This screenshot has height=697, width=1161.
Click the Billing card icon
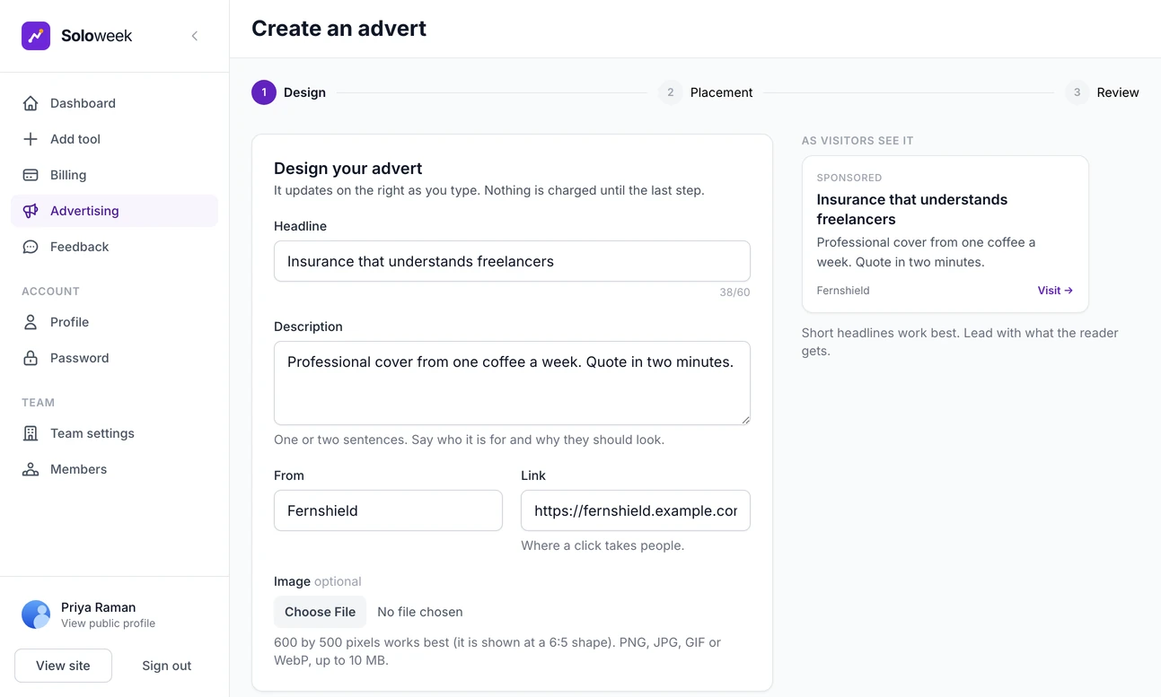point(31,175)
